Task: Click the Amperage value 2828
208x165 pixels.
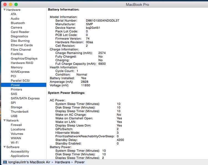Action: click(x=85, y=82)
